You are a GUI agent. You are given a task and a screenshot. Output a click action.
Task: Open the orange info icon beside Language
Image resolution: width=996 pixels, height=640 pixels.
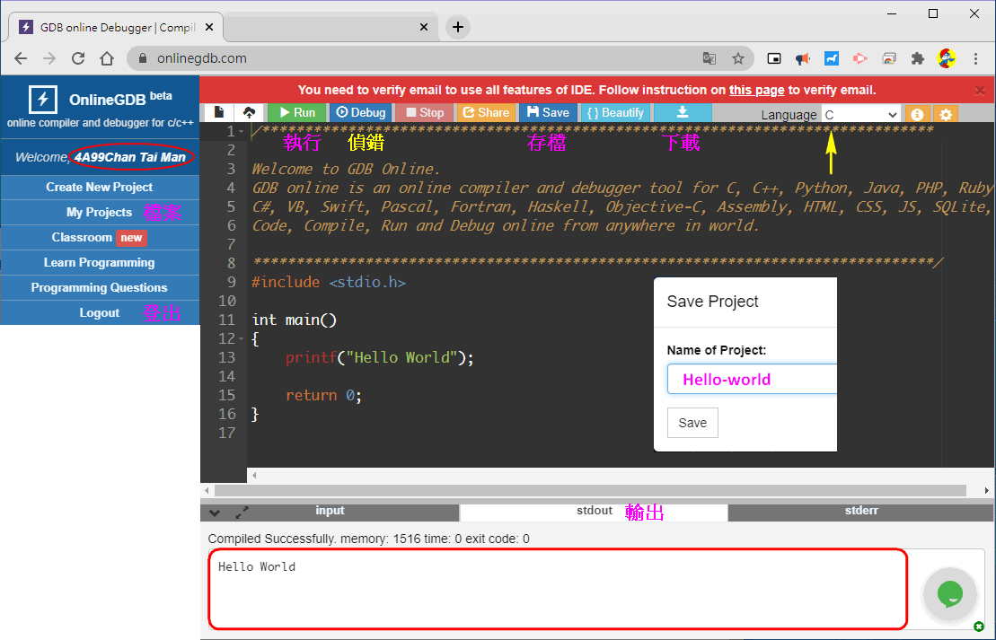click(916, 114)
